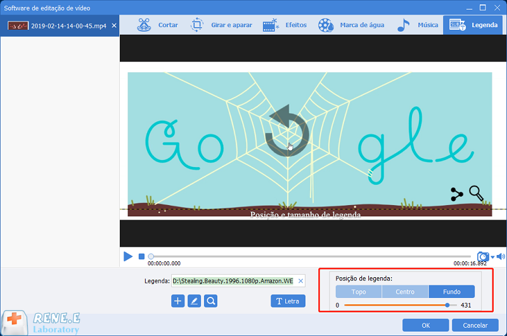
Task: Maximize the video editor window
Action: click(x=483, y=8)
